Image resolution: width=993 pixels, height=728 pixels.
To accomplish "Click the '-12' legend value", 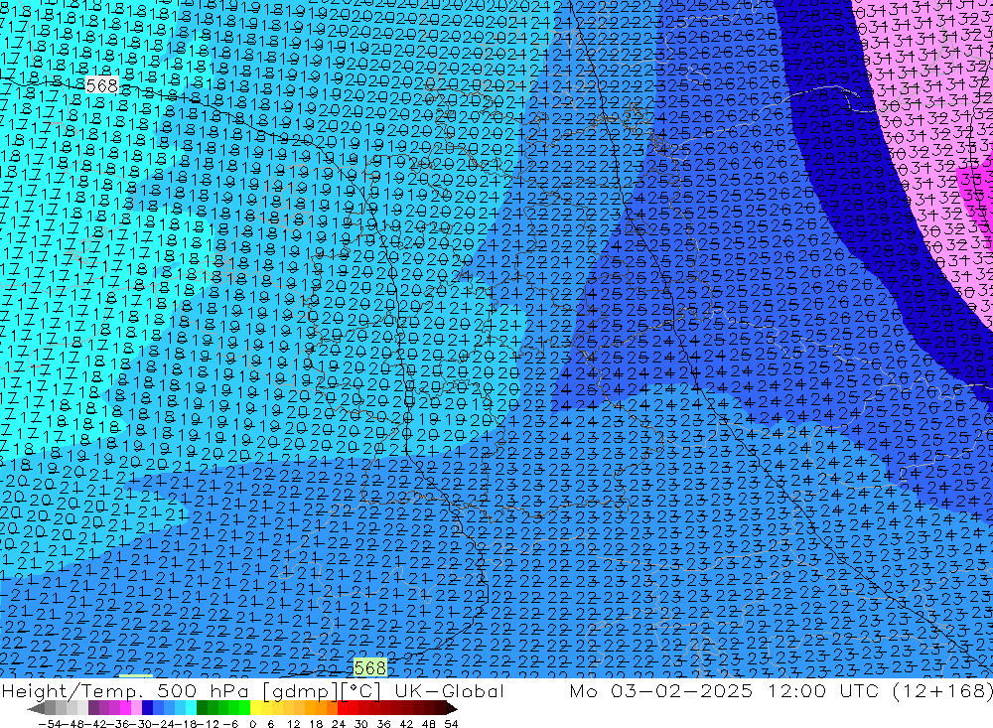I will (x=208, y=724).
